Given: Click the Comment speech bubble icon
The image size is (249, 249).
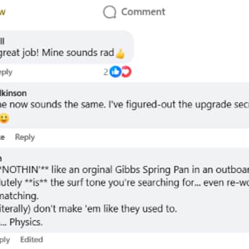Looking at the screenshot, I should coord(110,12).
